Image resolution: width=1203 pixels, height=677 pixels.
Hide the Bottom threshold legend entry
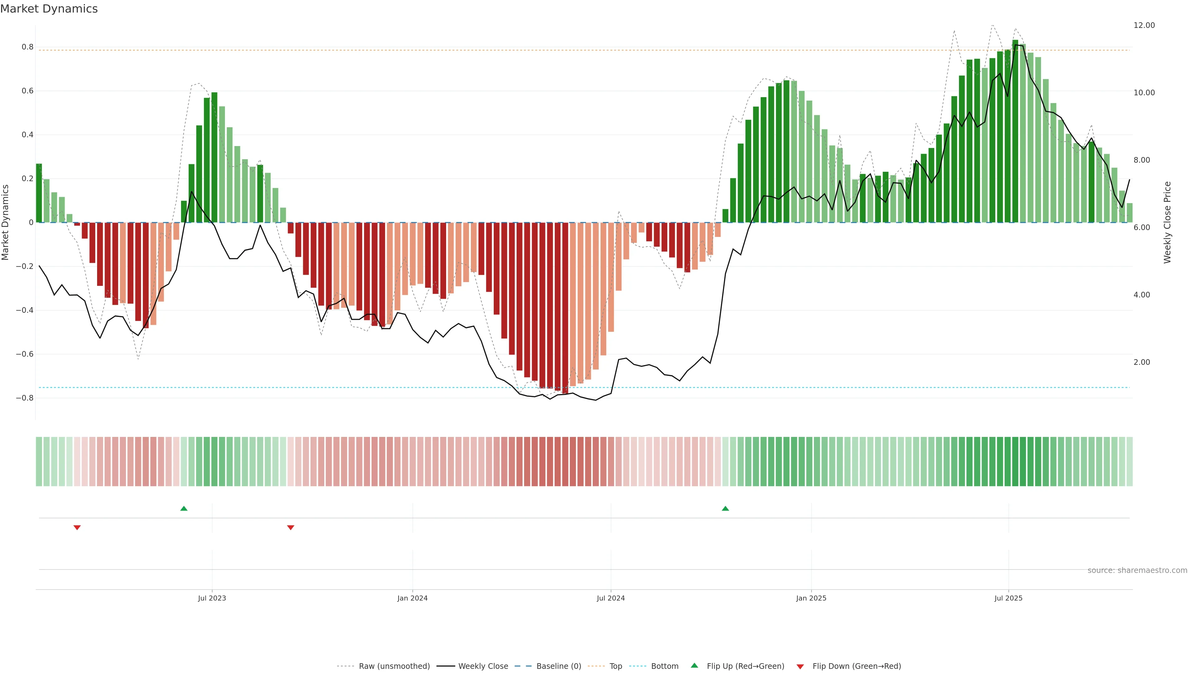click(x=664, y=666)
